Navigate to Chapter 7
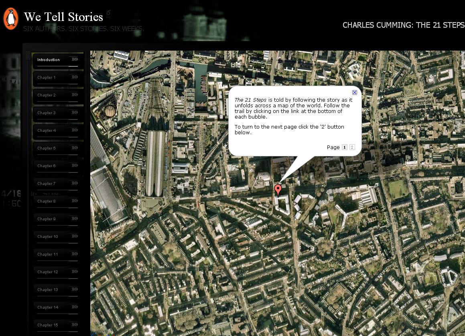Viewport: 465px width, 336px height. 47,184
